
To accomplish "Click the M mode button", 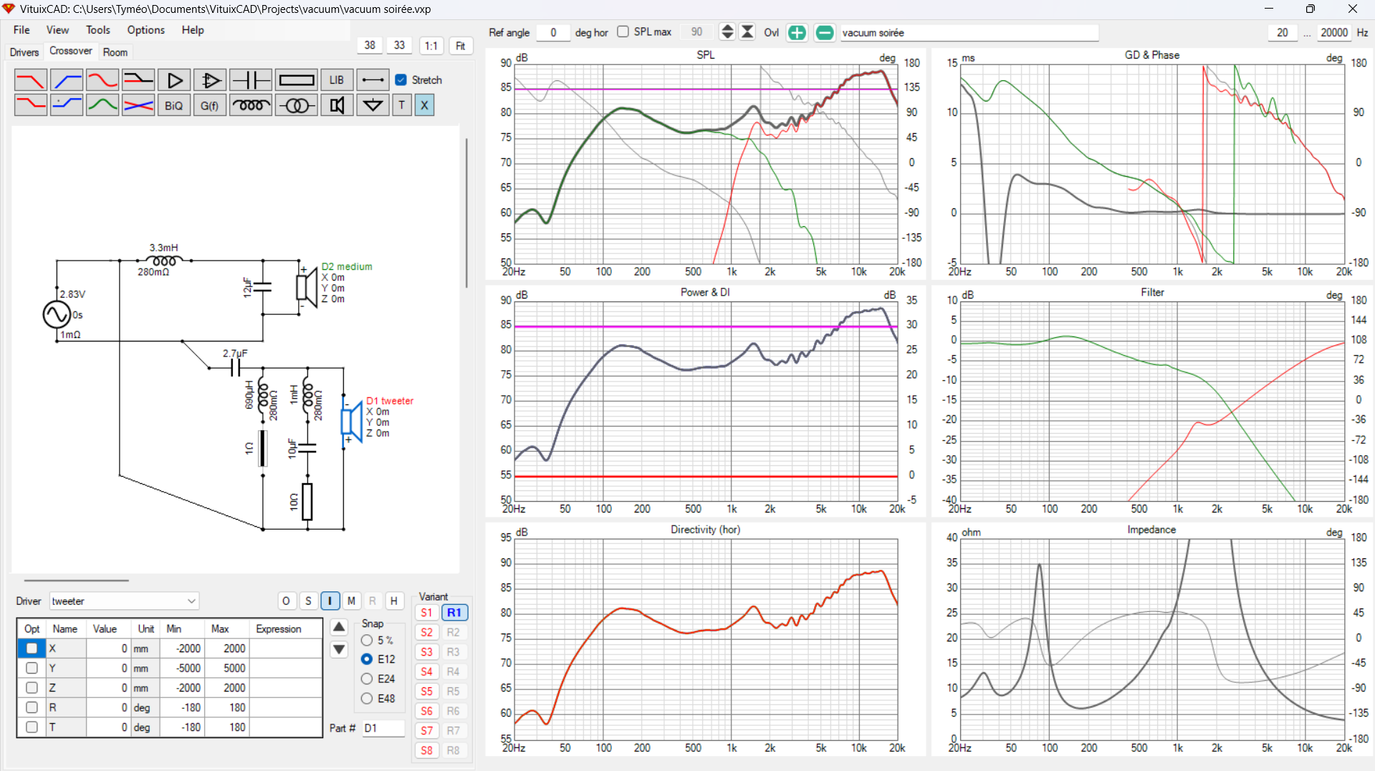I will [351, 601].
